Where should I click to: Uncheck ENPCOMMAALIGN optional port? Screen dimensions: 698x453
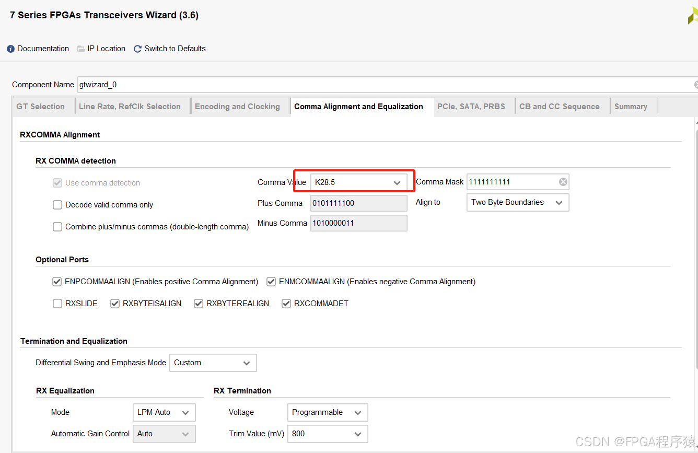point(57,282)
